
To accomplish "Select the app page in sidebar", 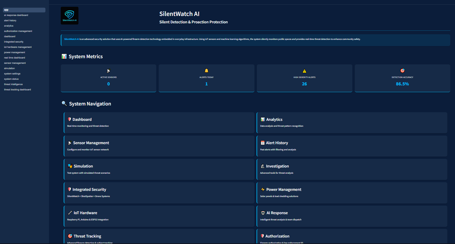I will click(24, 10).
